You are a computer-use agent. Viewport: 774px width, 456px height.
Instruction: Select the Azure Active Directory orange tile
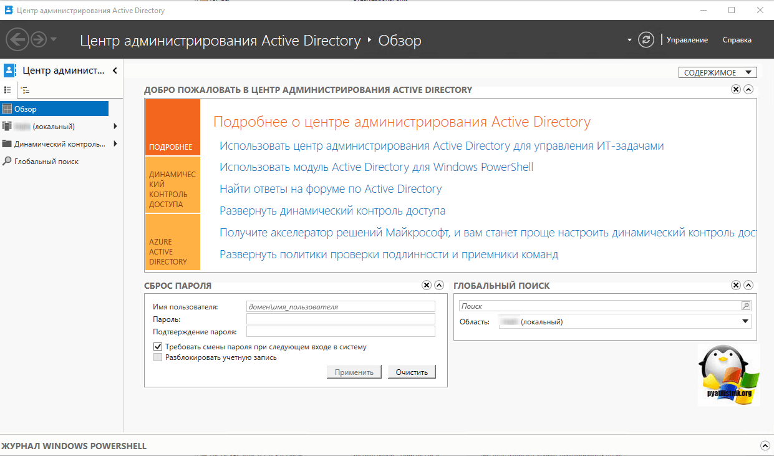173,243
